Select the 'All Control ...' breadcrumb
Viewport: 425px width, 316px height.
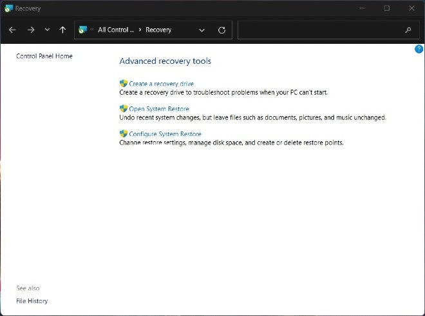116,30
